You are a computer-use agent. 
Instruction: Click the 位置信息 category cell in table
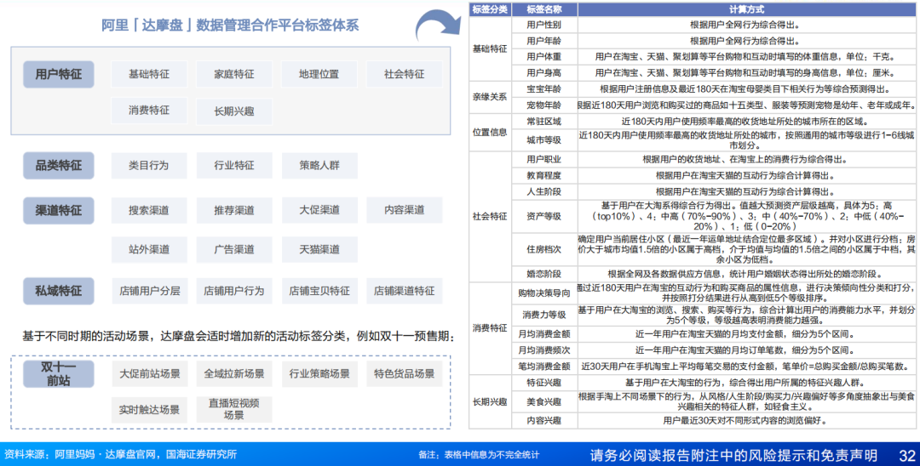[490, 133]
